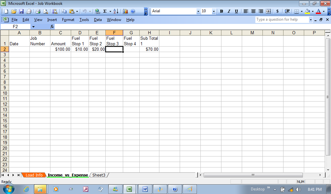Click the Save icon in the toolbar
Screen dimensions: 331x194
pos(21,11)
